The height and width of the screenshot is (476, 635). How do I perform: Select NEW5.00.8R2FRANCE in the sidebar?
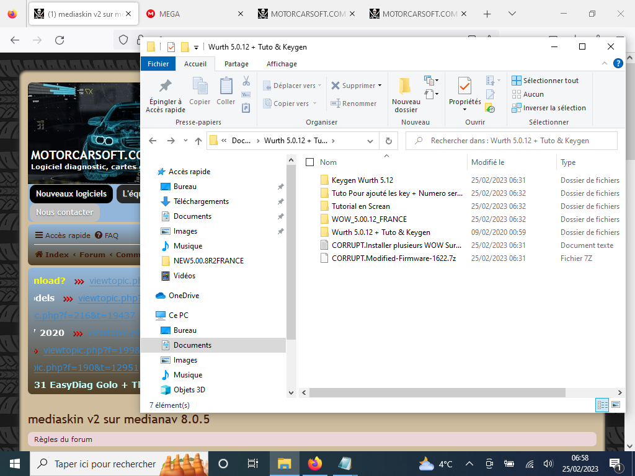click(208, 261)
